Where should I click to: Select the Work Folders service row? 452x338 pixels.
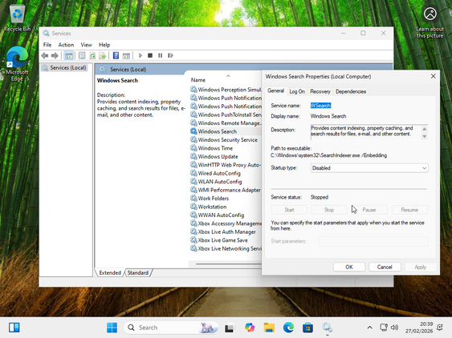(226, 198)
